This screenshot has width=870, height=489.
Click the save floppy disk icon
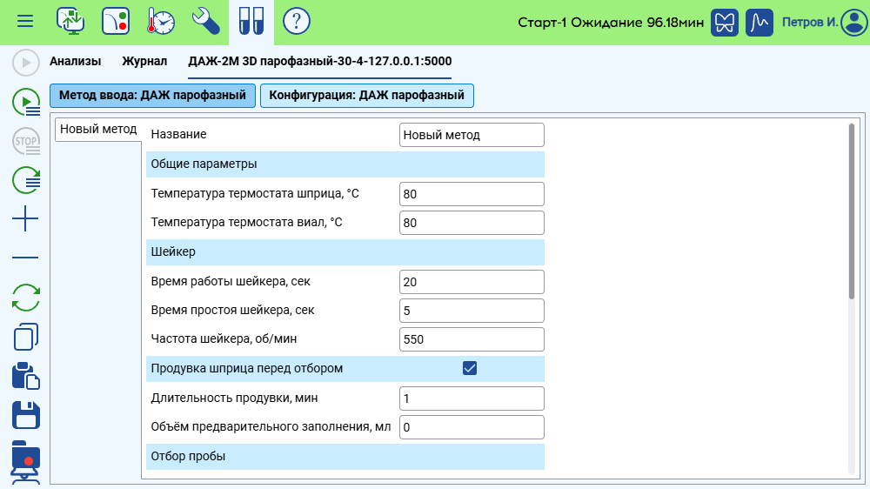[x=26, y=415]
